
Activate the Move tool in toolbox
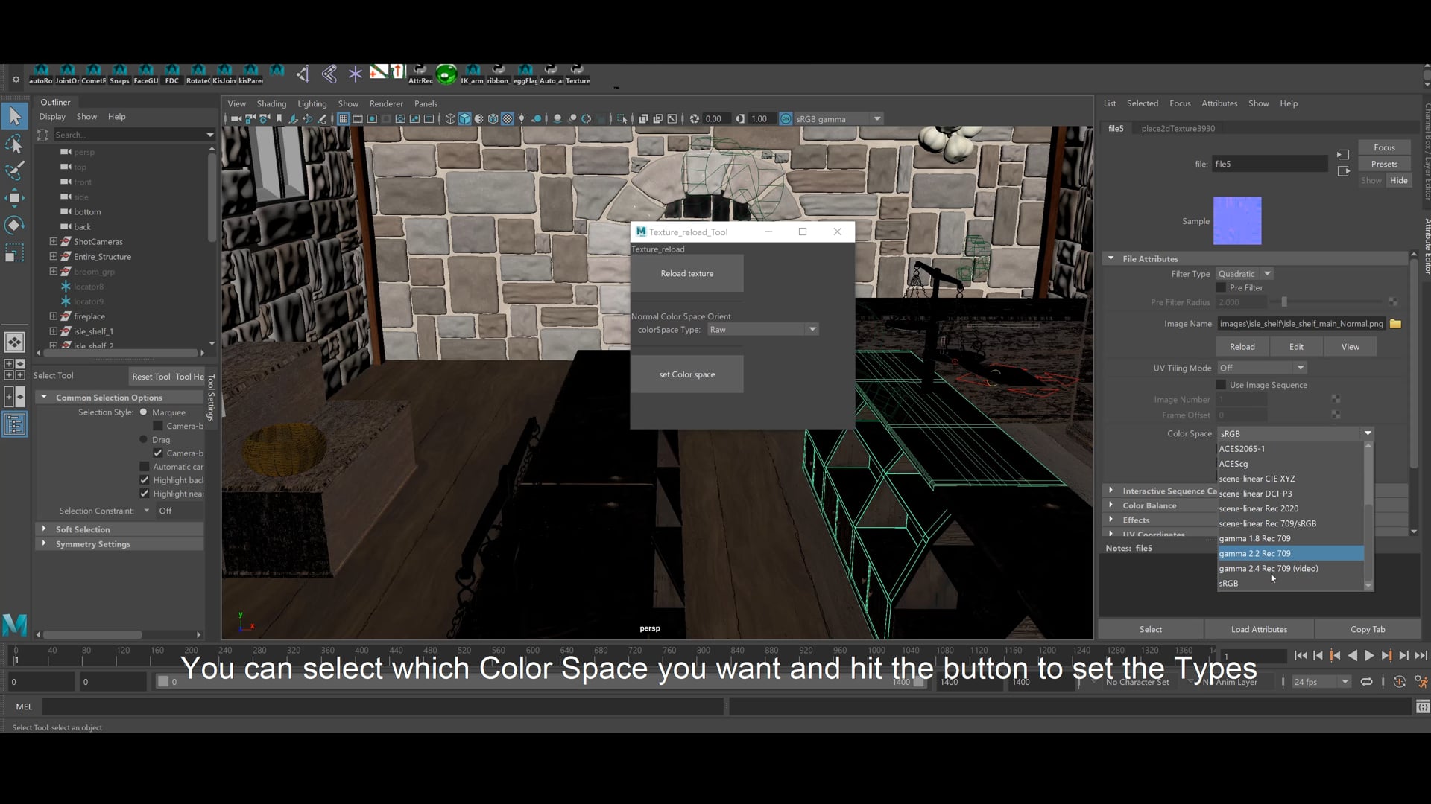pos(15,197)
